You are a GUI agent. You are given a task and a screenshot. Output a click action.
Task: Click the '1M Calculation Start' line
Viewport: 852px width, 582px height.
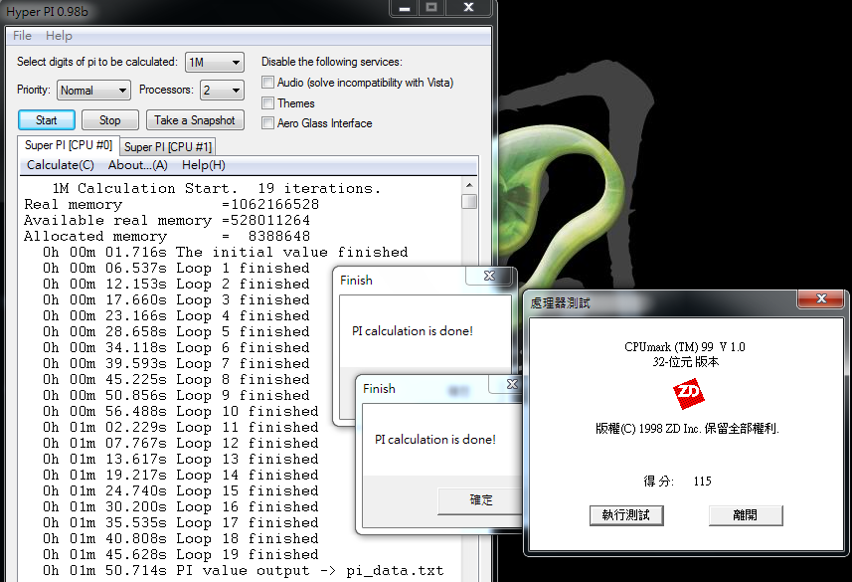217,188
